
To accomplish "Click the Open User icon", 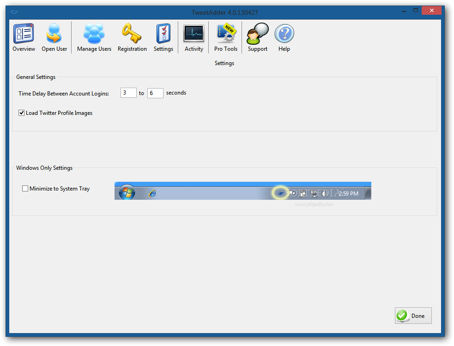I will [54, 38].
